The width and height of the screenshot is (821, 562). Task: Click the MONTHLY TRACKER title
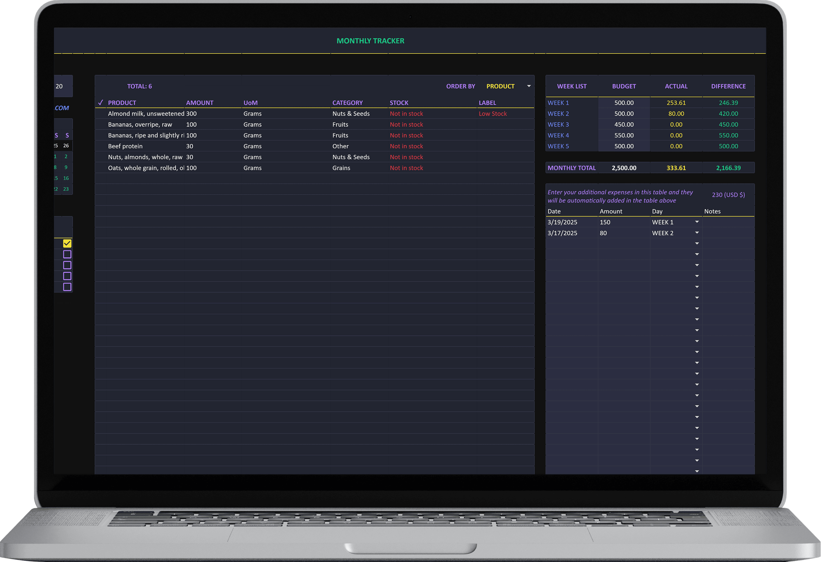coord(370,41)
